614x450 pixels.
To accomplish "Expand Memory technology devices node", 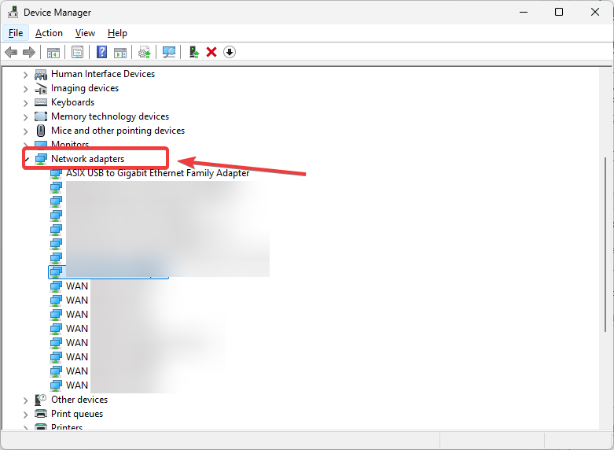I will coord(25,117).
